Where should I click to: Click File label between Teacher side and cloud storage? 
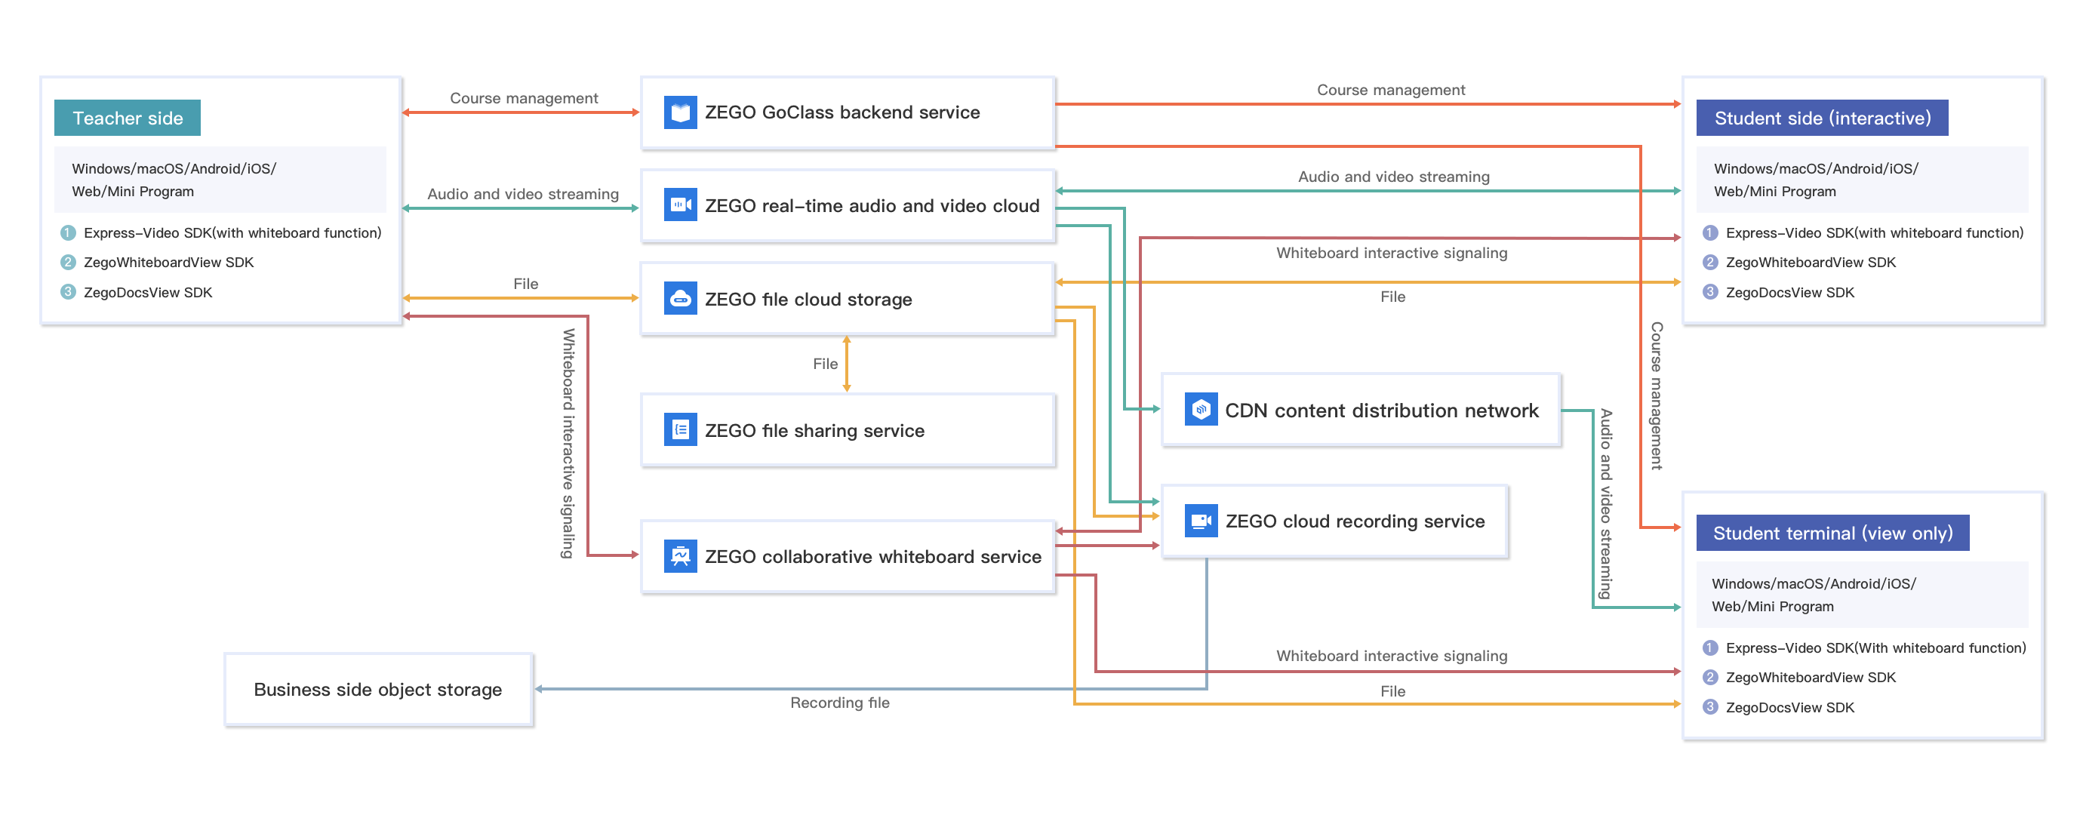pyautogui.click(x=525, y=284)
